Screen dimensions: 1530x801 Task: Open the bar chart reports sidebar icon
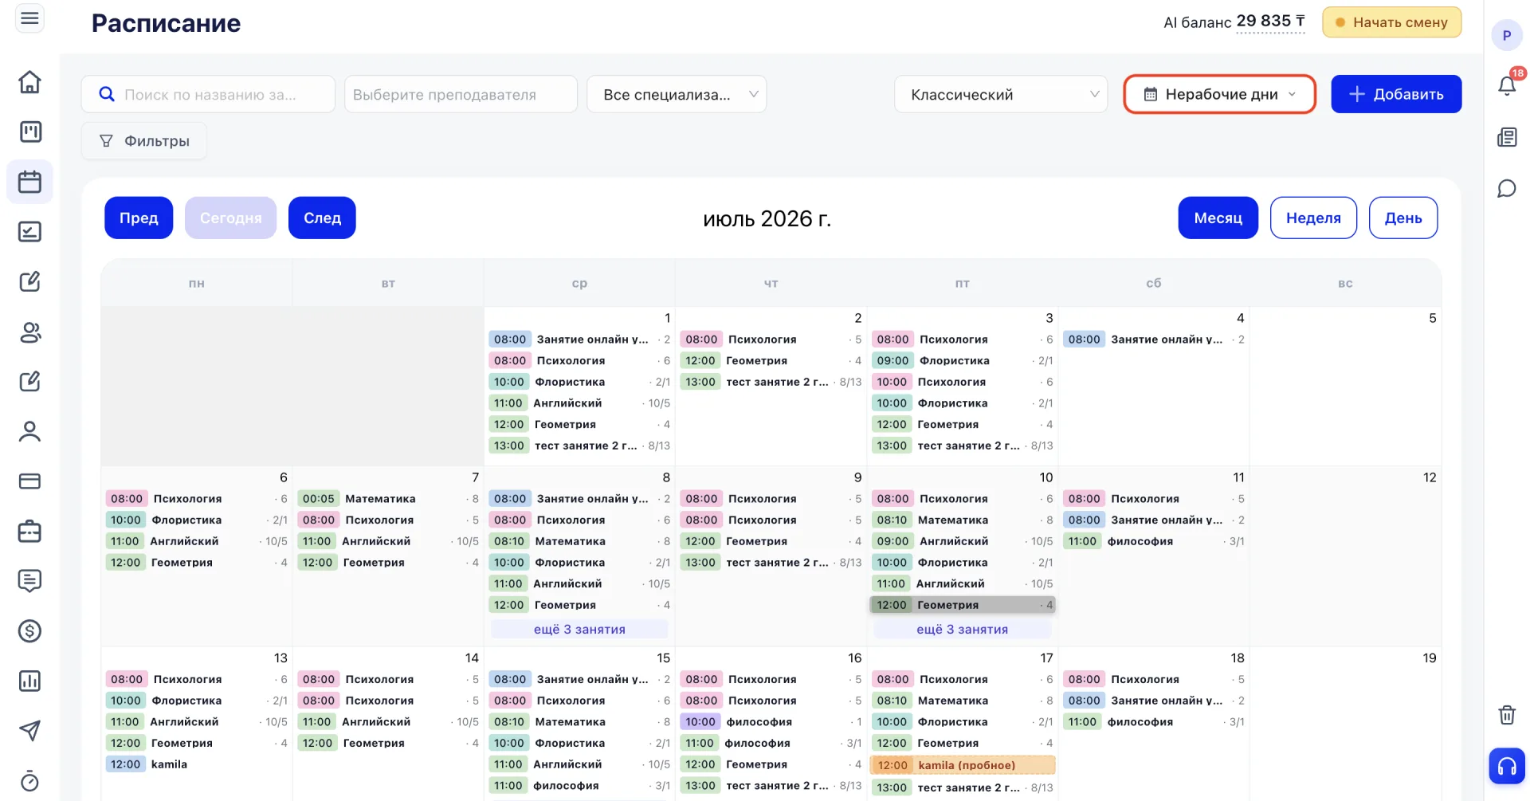tap(30, 681)
